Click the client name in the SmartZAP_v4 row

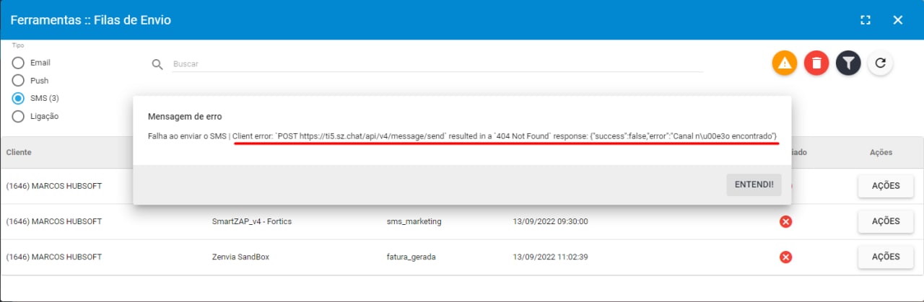(54, 221)
